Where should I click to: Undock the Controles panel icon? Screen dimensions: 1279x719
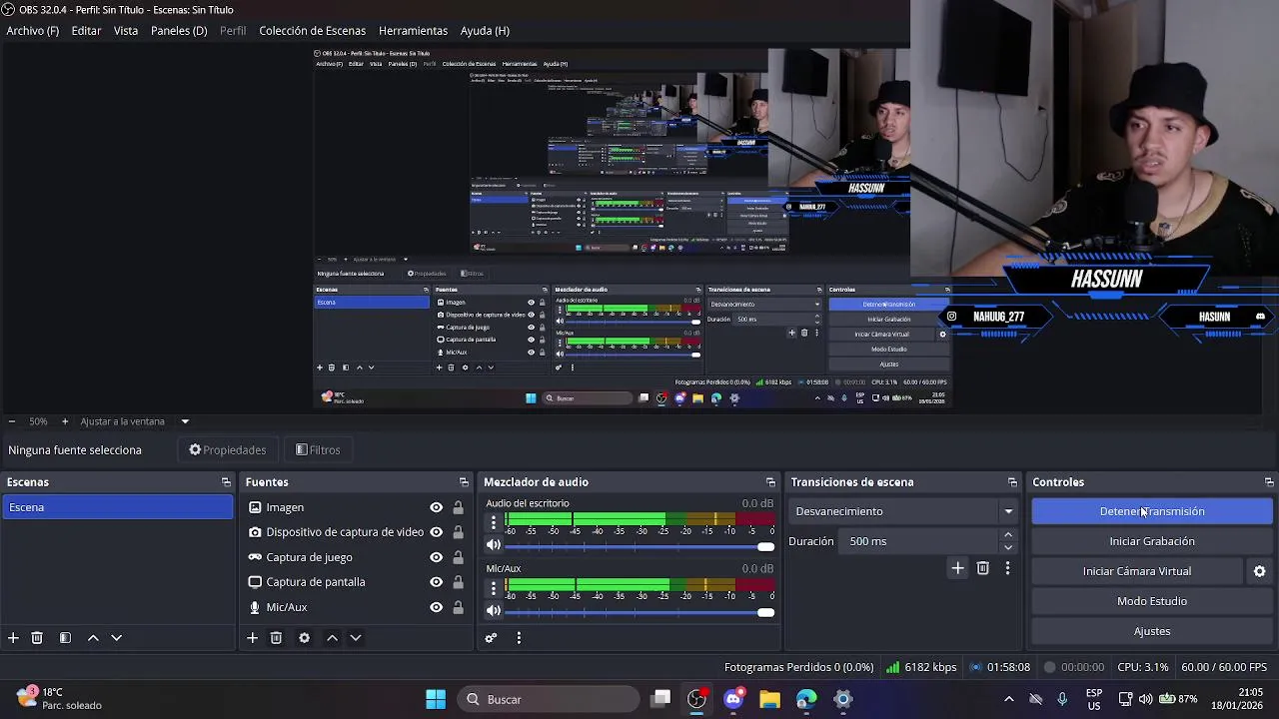[x=1269, y=482]
